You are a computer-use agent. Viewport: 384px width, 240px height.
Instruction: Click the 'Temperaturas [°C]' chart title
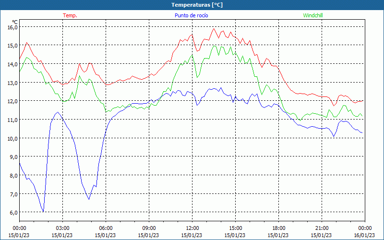(x=197, y=5)
